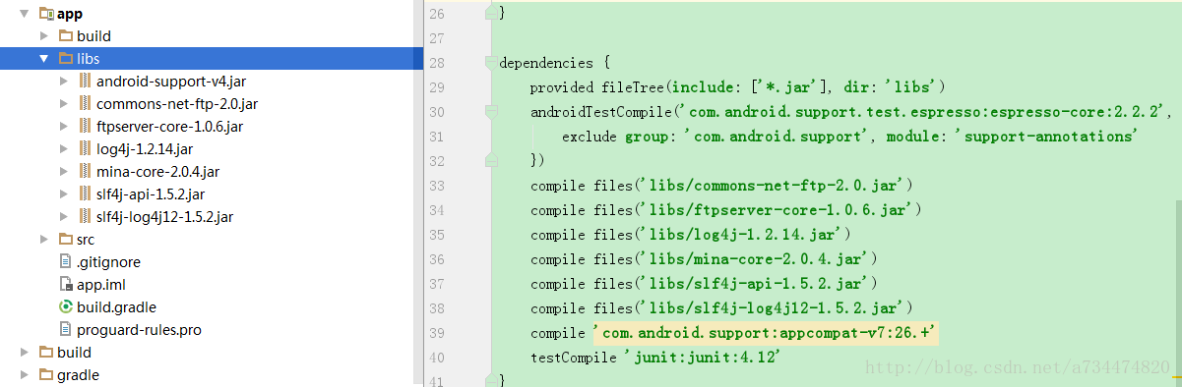
Task: Expand log4j-1.2.14.jar archive
Action: pos(64,149)
